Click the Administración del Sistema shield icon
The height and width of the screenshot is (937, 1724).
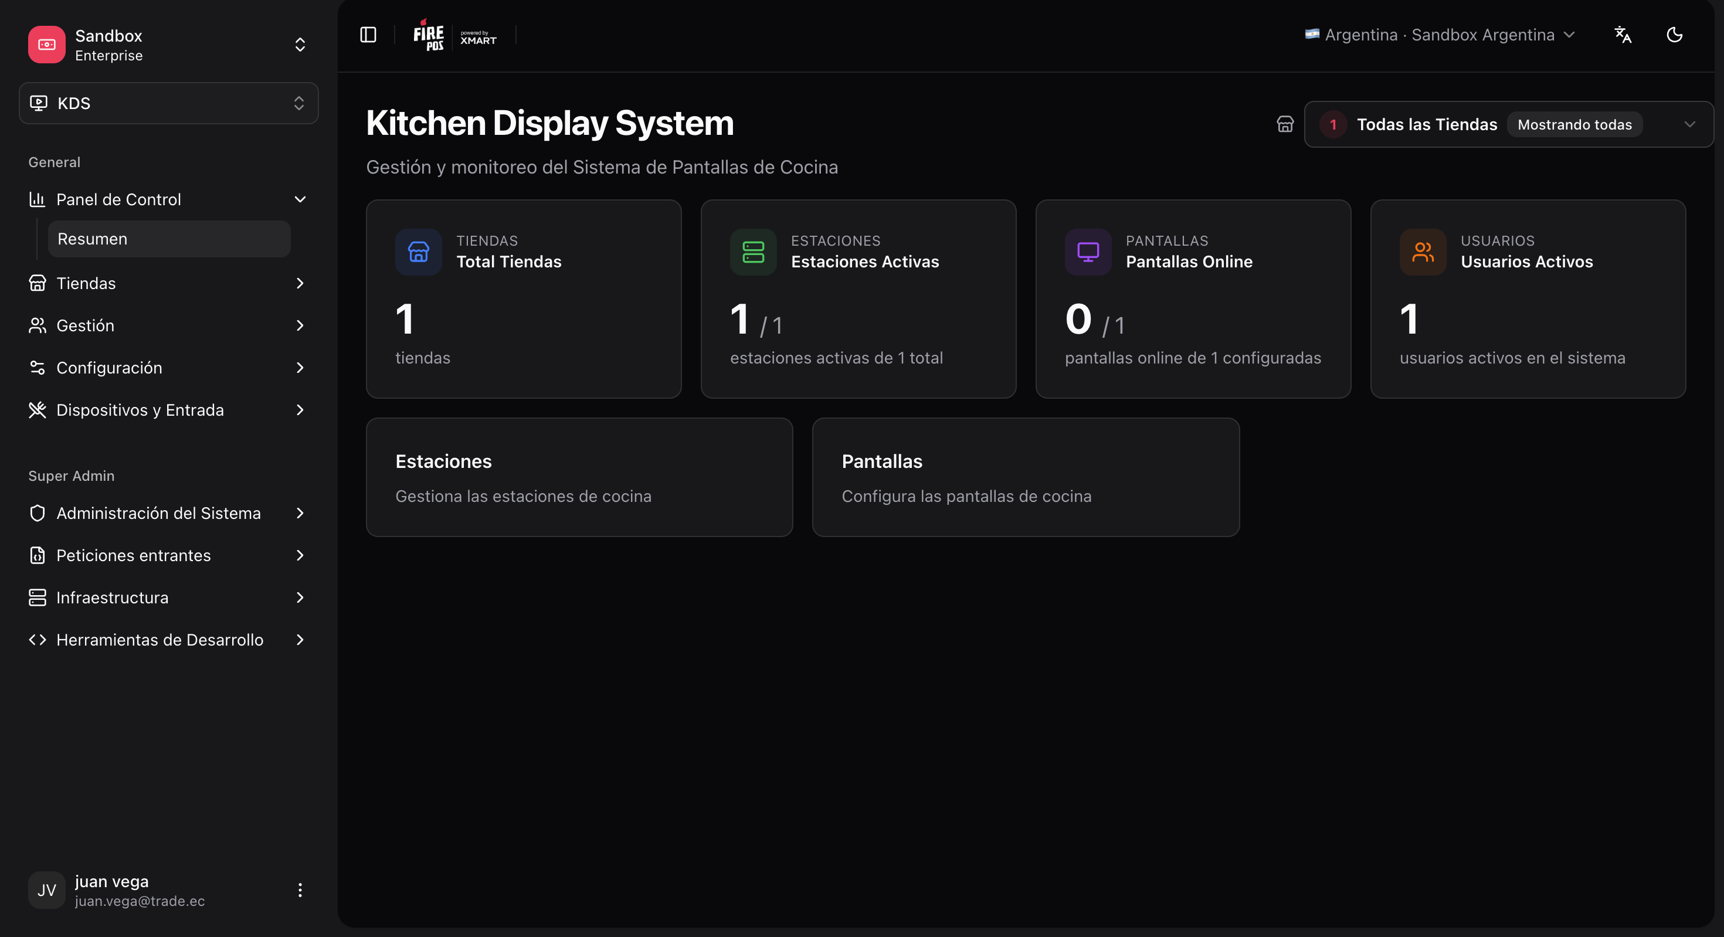[x=38, y=513]
